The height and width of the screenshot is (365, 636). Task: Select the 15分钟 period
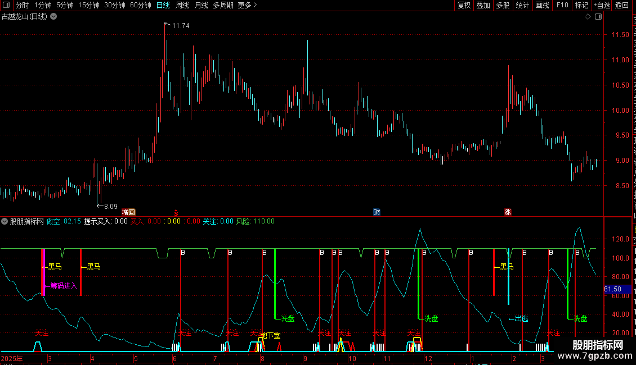tap(89, 5)
